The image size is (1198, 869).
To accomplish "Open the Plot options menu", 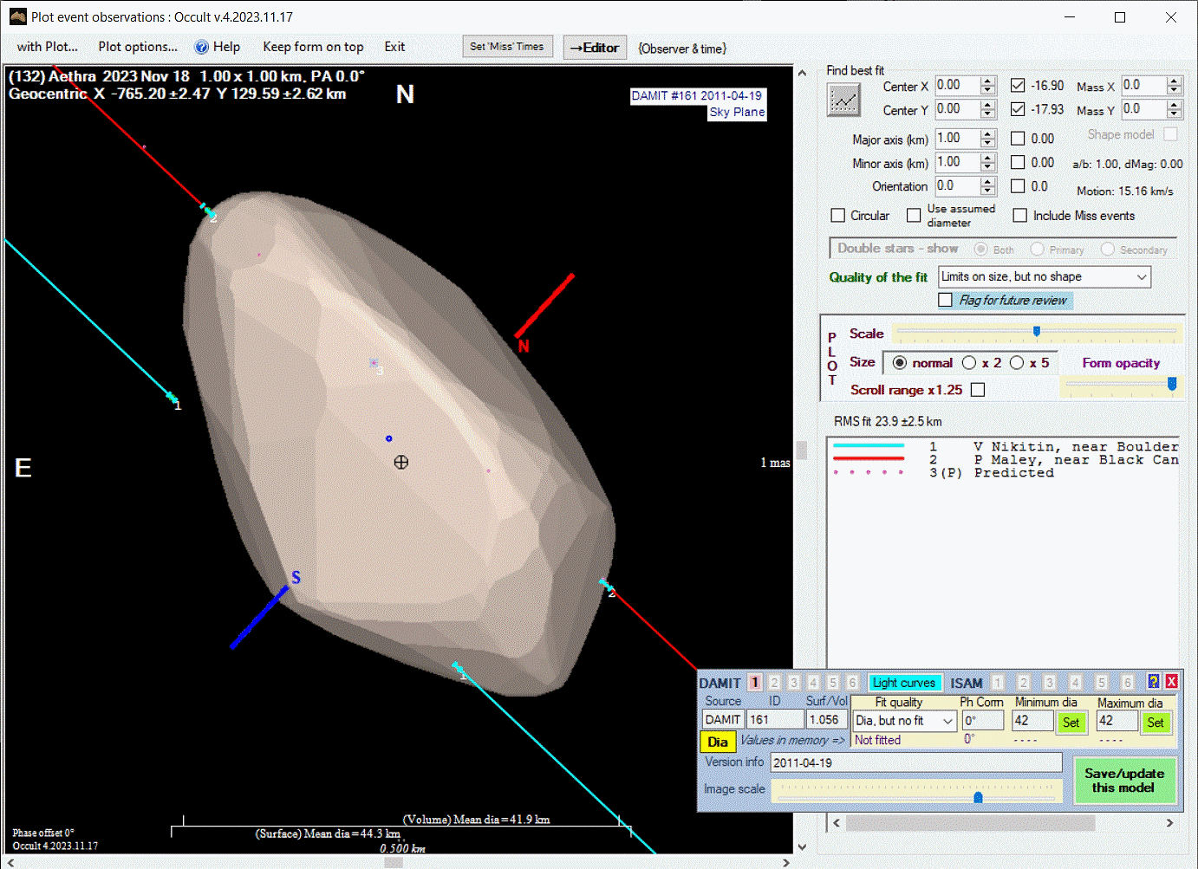I will pos(138,47).
